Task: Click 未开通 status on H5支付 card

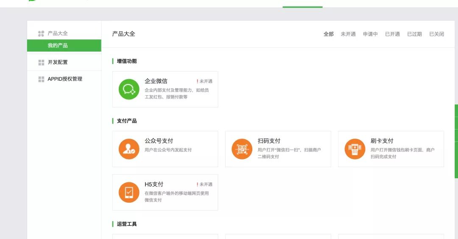Action: tap(206, 184)
